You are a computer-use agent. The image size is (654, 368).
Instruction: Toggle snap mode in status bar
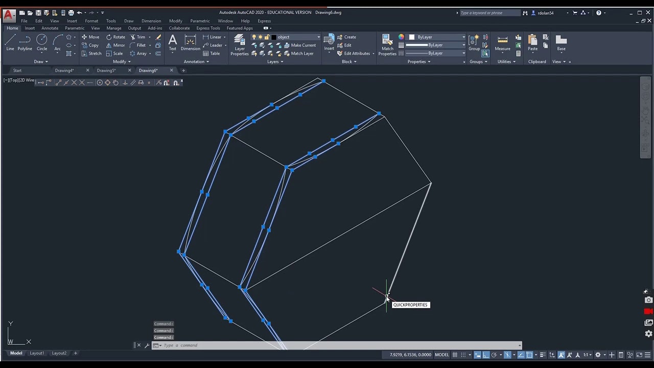pos(463,355)
